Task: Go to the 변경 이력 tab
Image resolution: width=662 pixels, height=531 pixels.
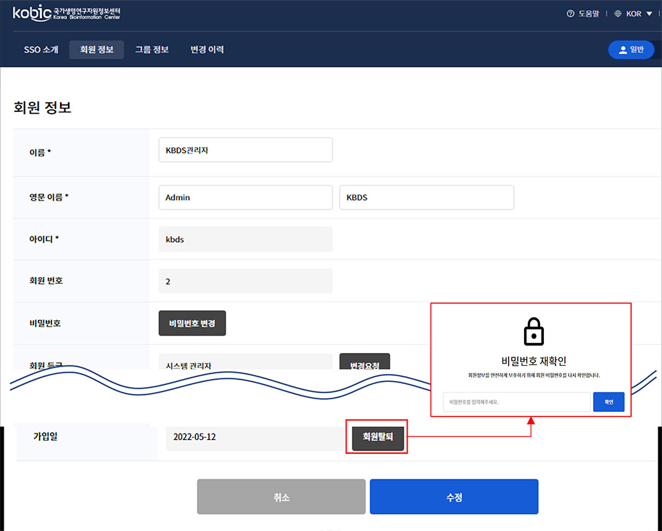Action: [207, 49]
